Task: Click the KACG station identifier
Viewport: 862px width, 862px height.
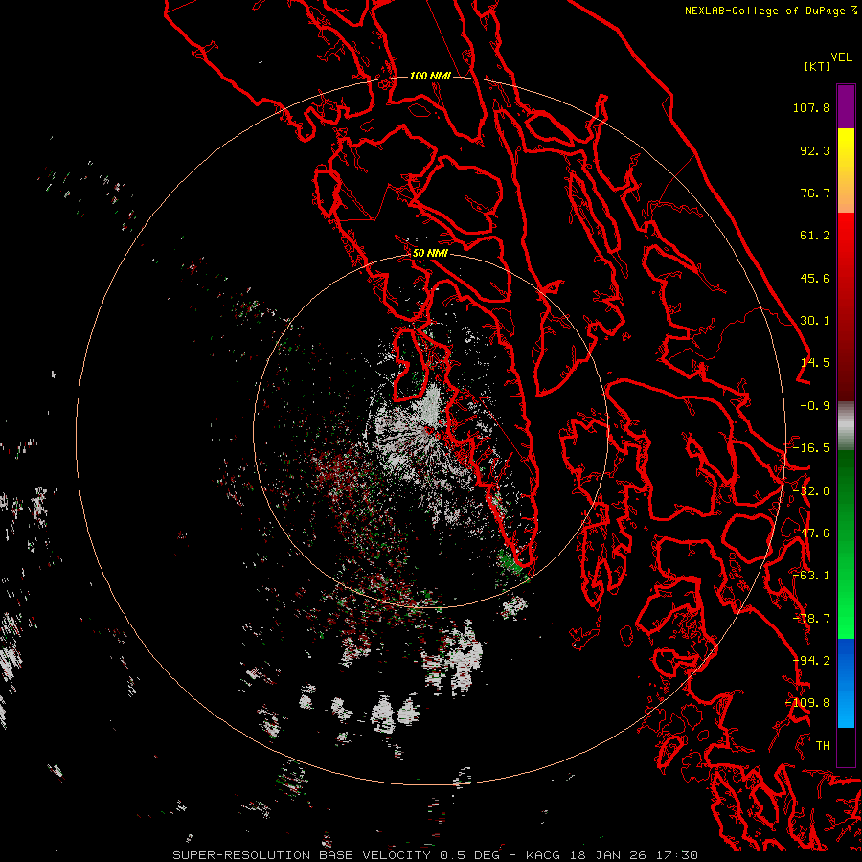Action: 545,855
